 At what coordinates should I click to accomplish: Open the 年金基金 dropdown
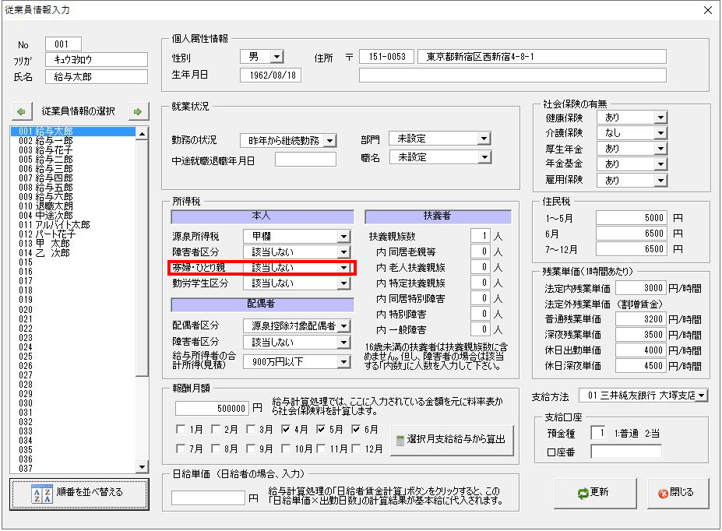[x=660, y=165]
